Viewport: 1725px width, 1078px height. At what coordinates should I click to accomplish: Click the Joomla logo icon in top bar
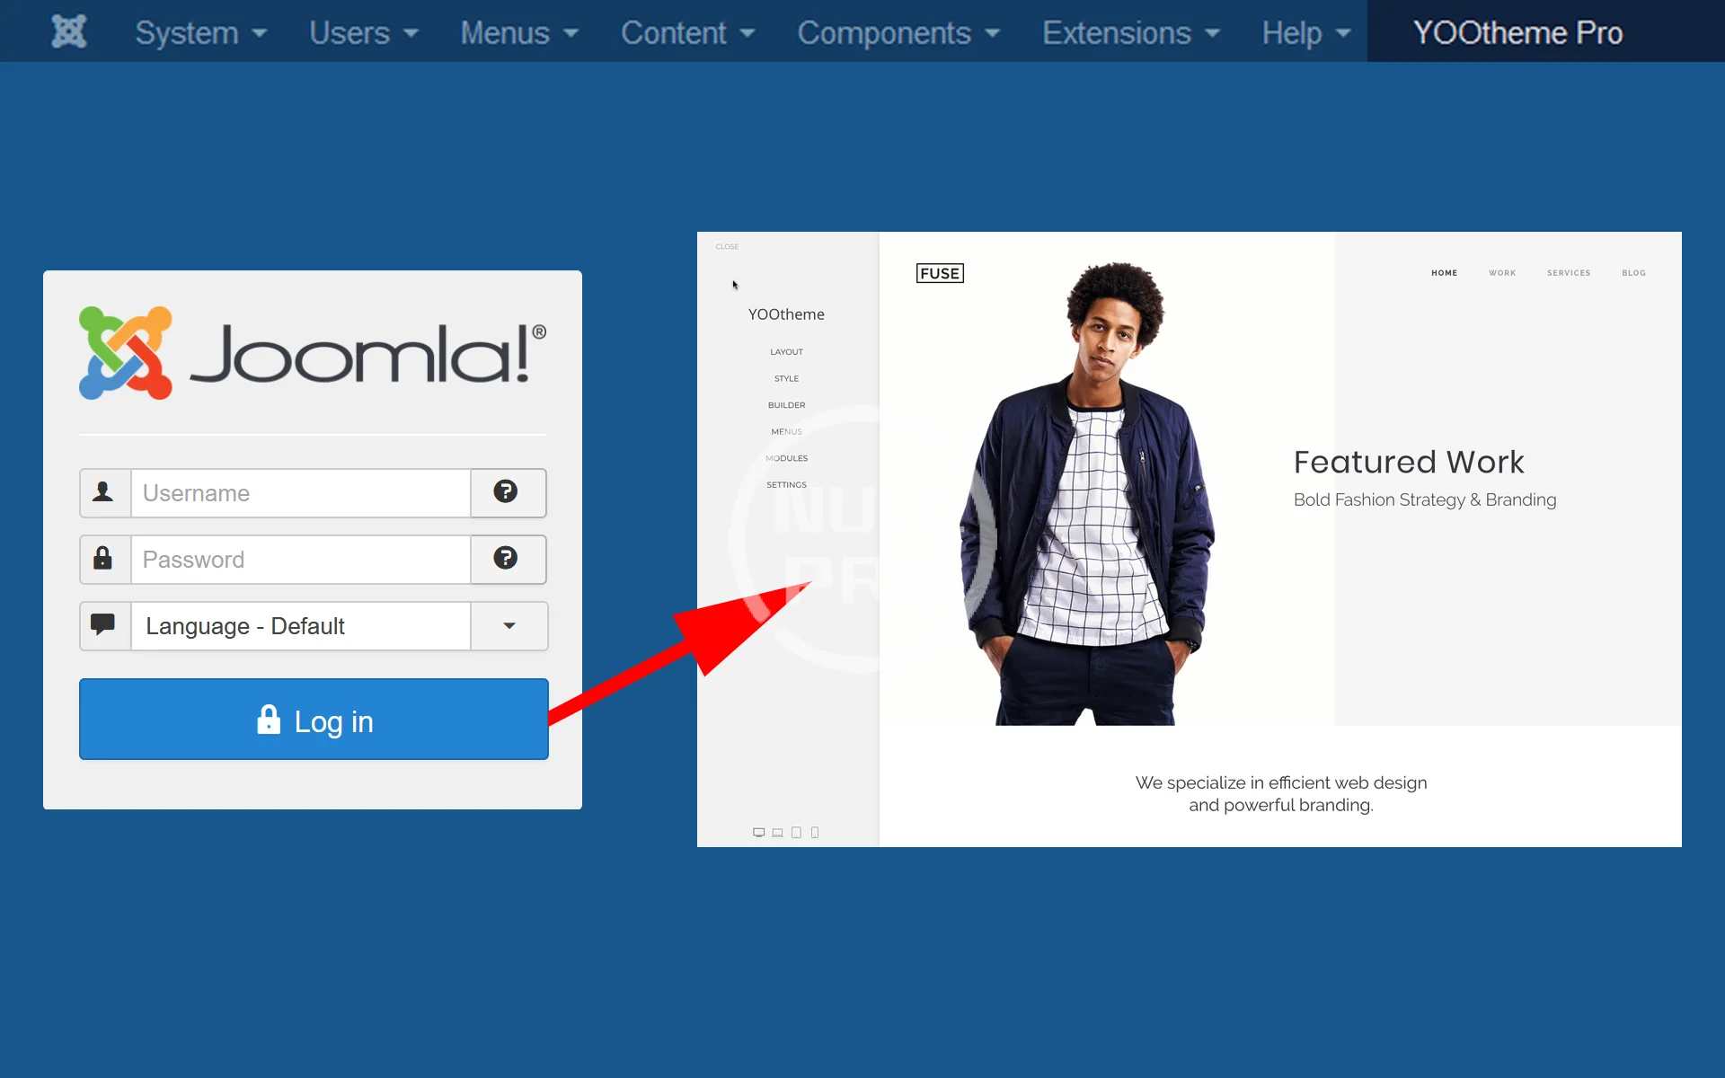pyautogui.click(x=69, y=31)
